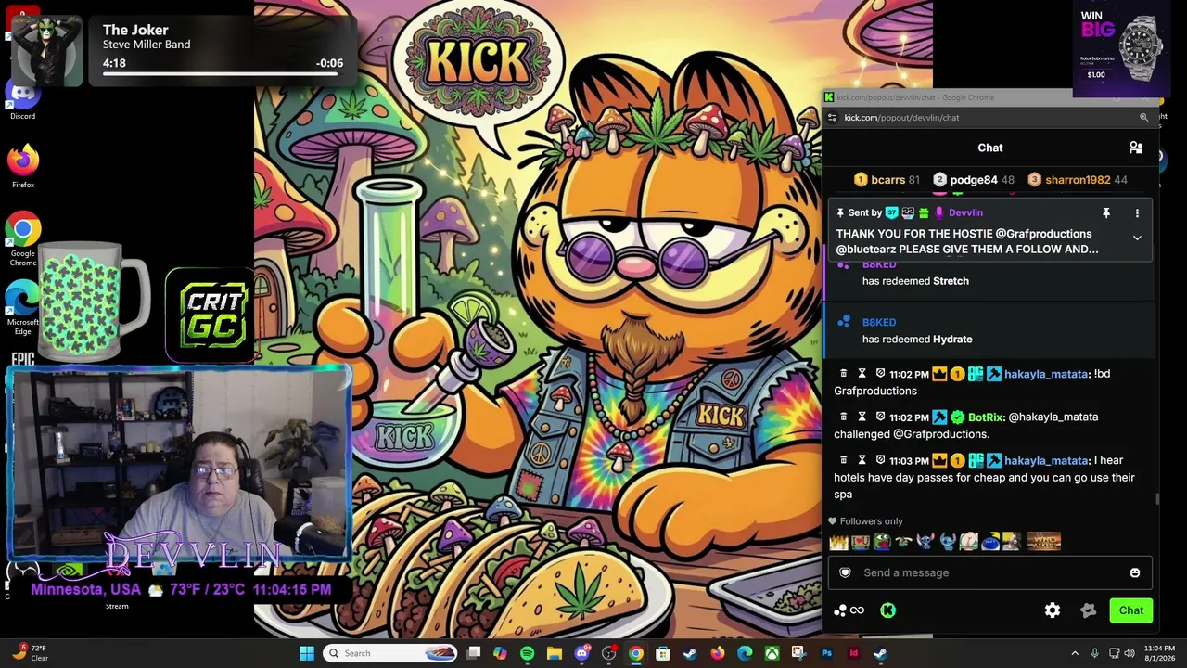Open taskbar weather widget showing 72°F
Screen dimensions: 1187x668
(30, 653)
